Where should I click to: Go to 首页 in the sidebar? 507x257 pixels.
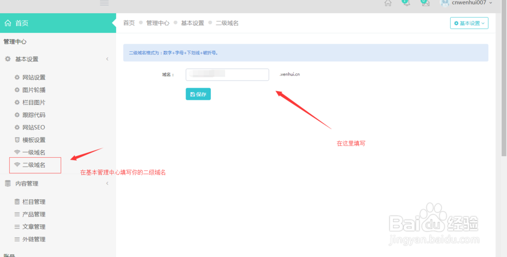[58, 23]
